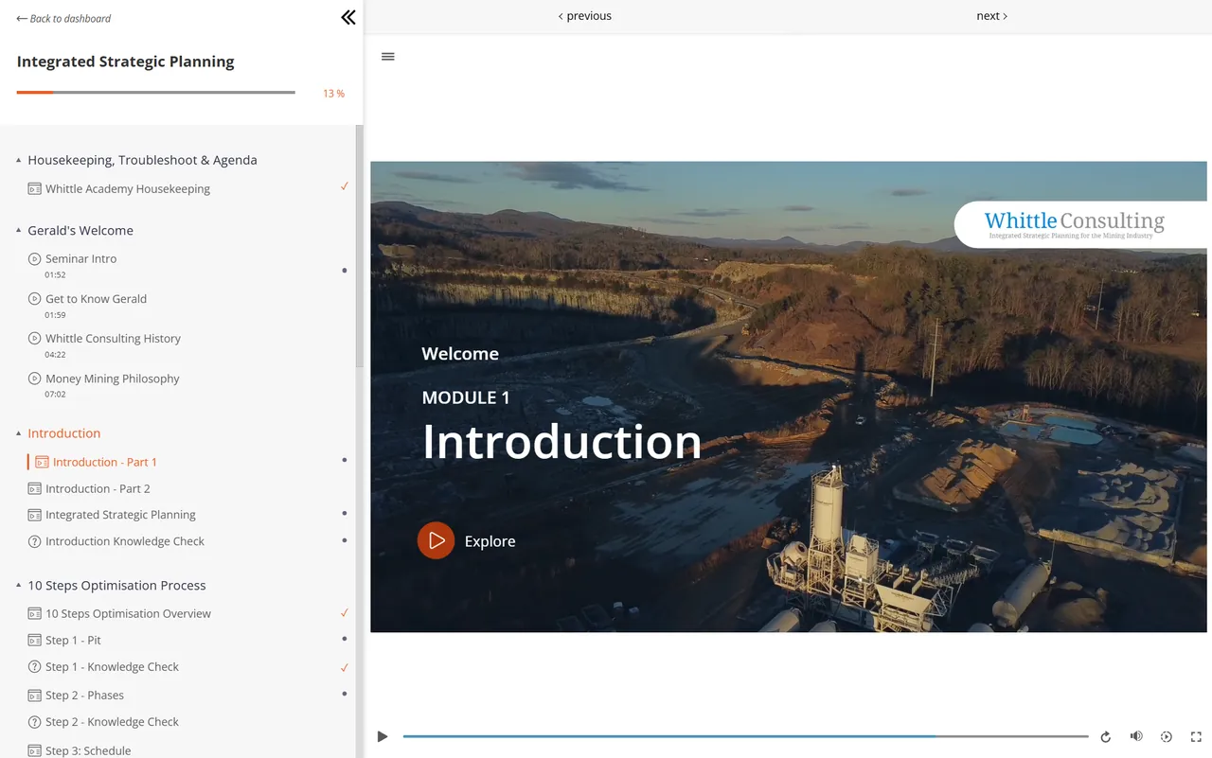Replay the slide with the reload icon
This screenshot has width=1212, height=758.
click(x=1105, y=736)
